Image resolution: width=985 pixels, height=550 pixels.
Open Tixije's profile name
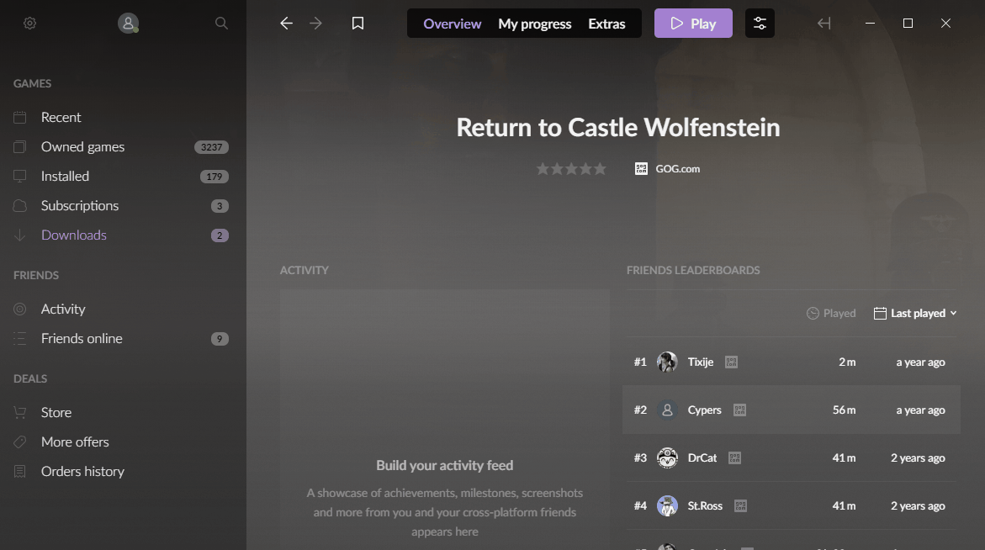click(x=701, y=362)
